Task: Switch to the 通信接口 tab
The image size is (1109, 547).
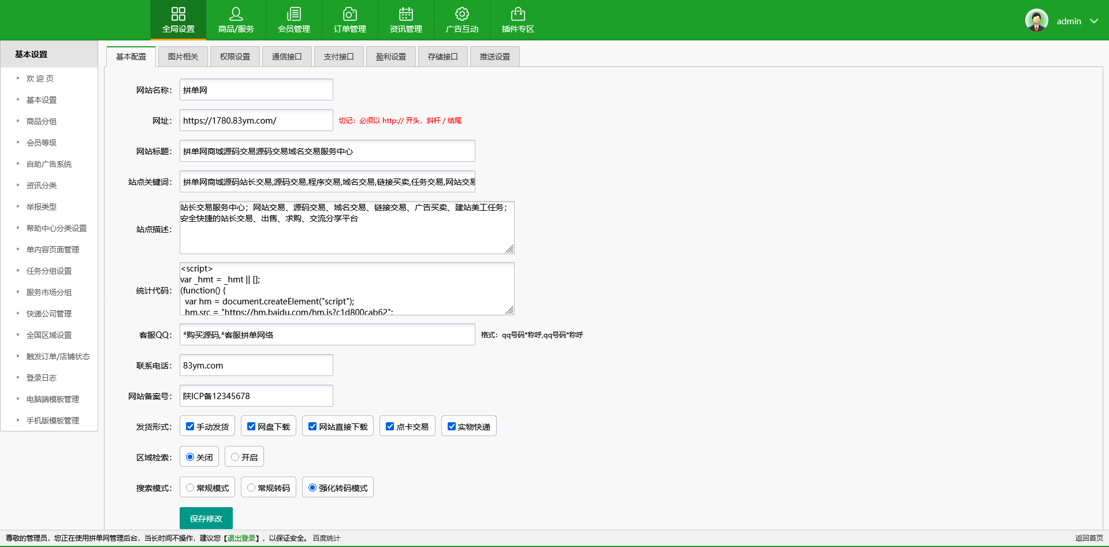Action: pyautogui.click(x=287, y=57)
